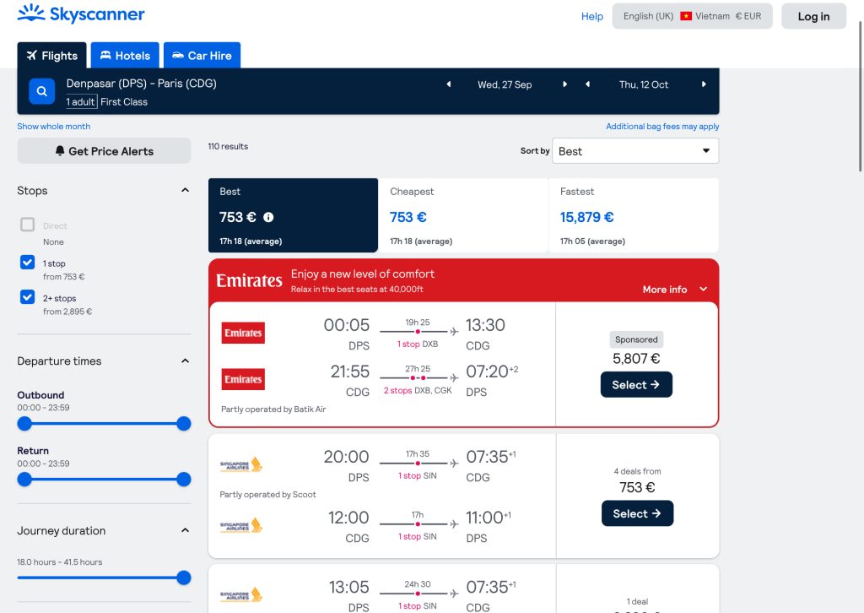
Task: Expand Emirates More info panel
Action: pyautogui.click(x=675, y=290)
